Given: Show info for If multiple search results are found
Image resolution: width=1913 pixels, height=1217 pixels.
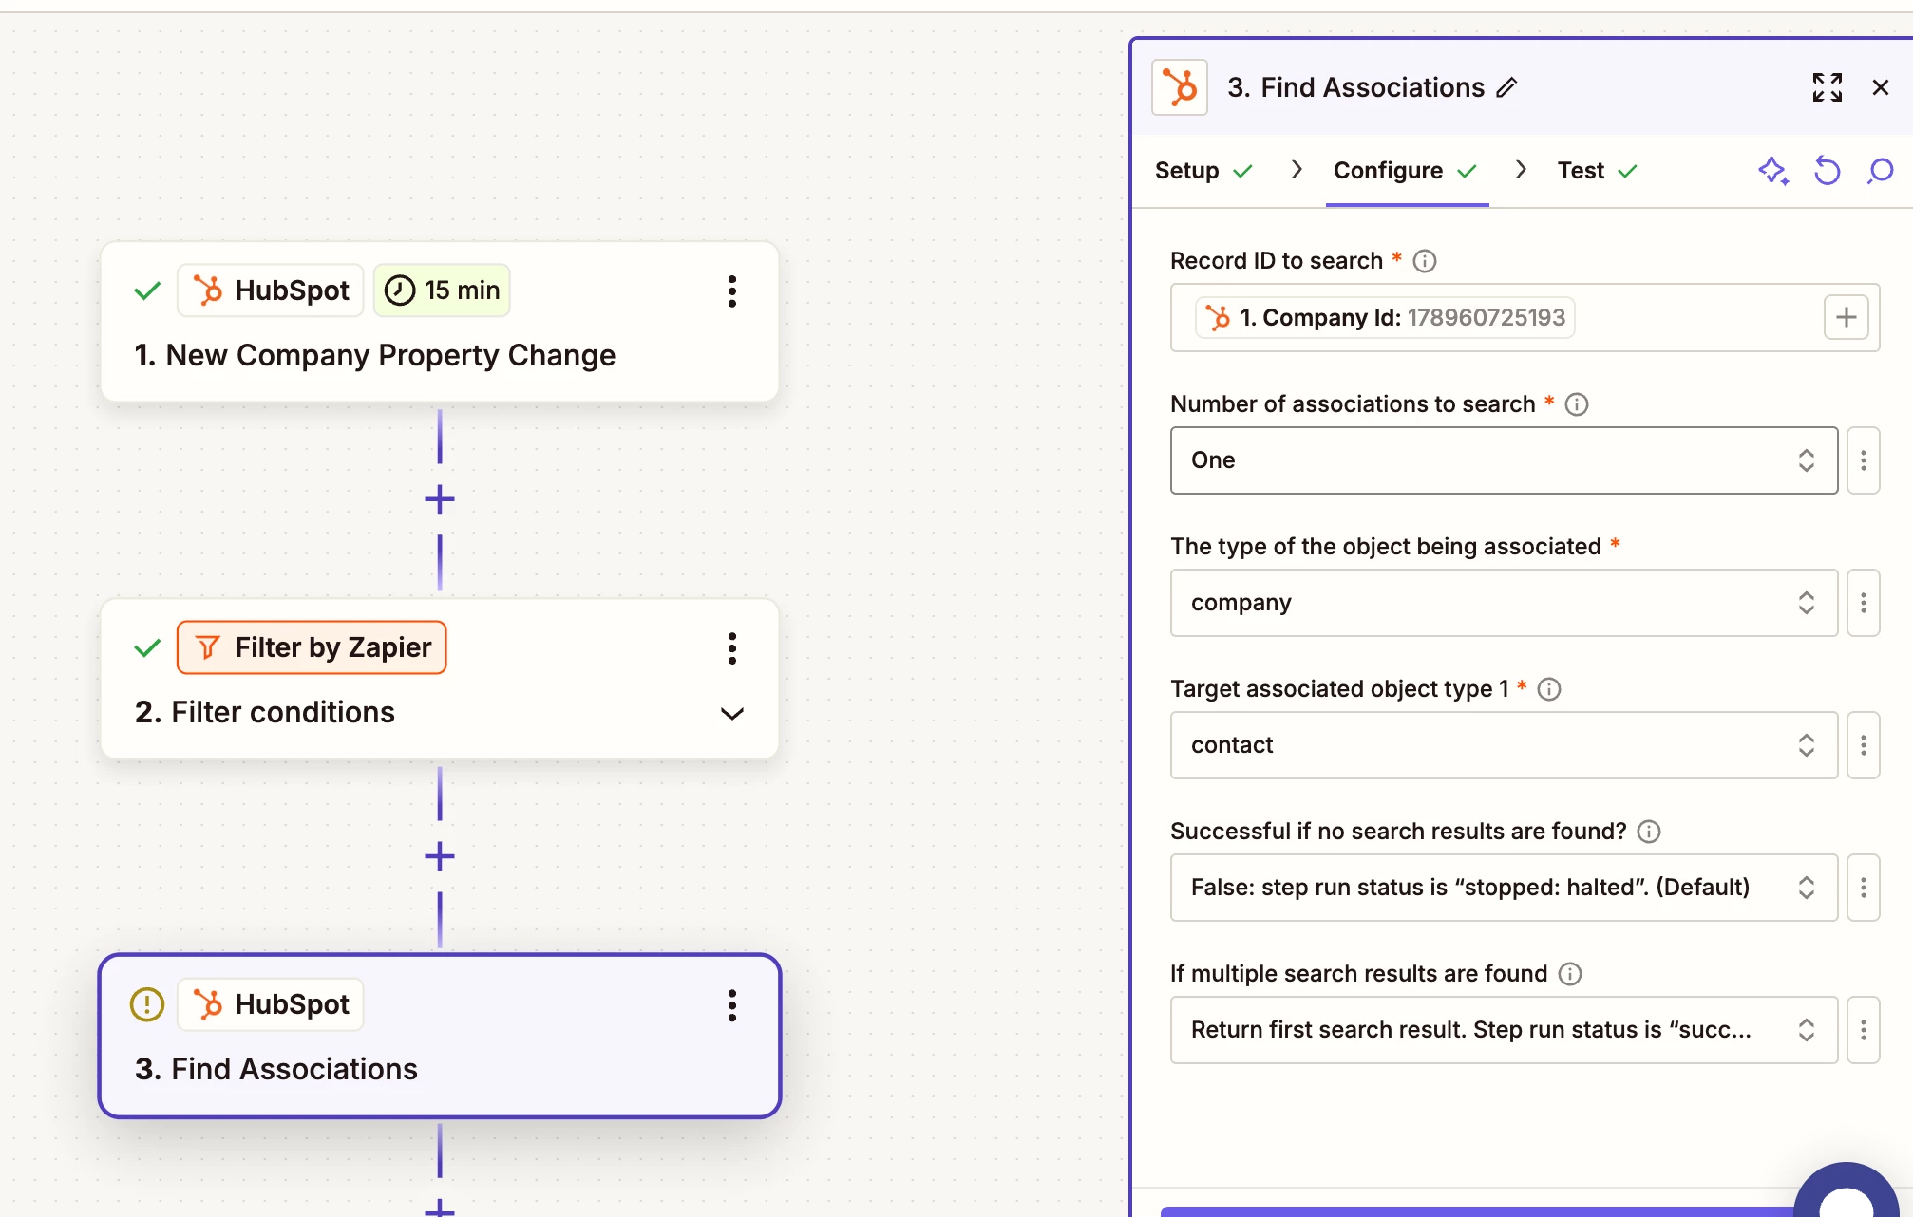Looking at the screenshot, I should coord(1570,974).
